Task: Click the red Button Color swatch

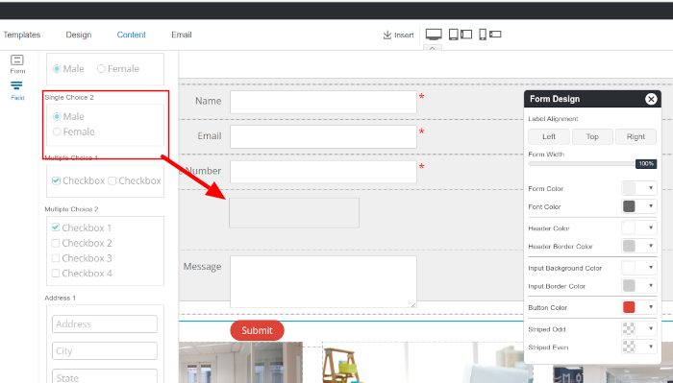Action: pos(629,307)
